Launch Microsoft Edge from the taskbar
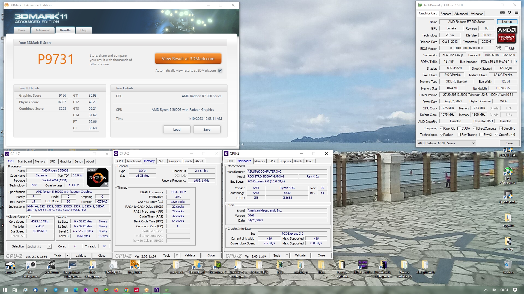The height and width of the screenshot is (294, 524). pyautogui.click(x=76, y=290)
